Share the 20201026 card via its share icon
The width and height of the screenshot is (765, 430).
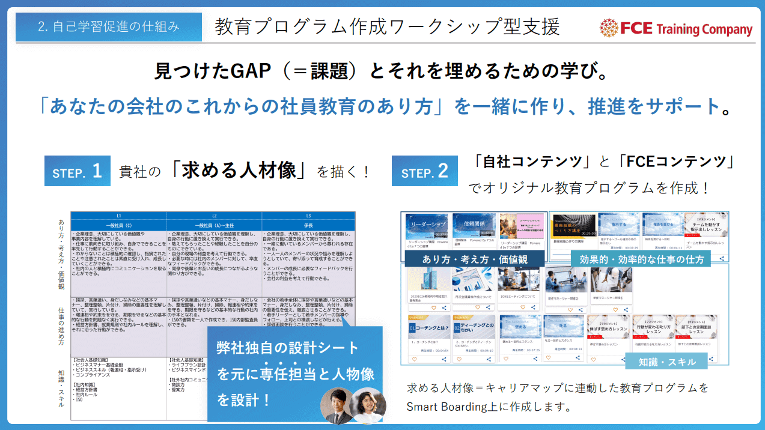(443, 308)
